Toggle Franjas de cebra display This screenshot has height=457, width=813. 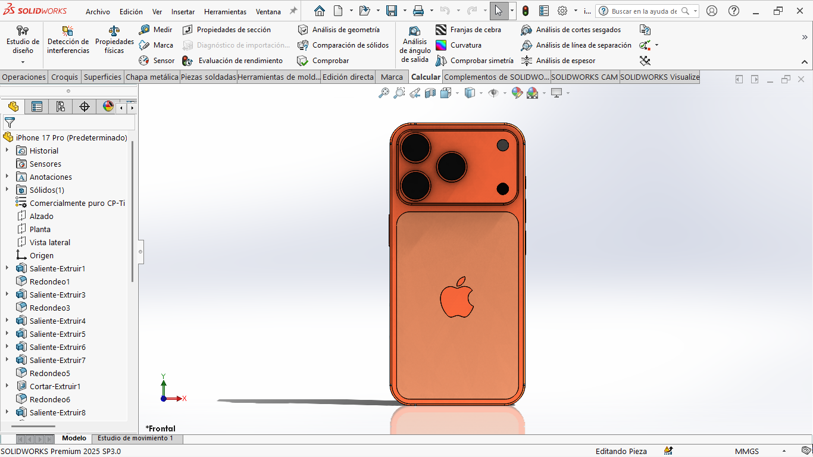click(468, 30)
